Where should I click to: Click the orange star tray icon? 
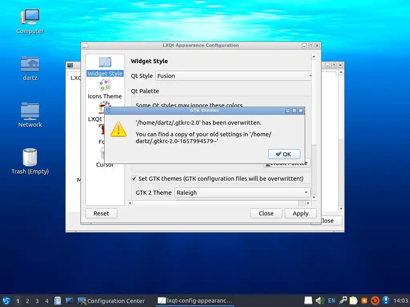[x=364, y=301]
